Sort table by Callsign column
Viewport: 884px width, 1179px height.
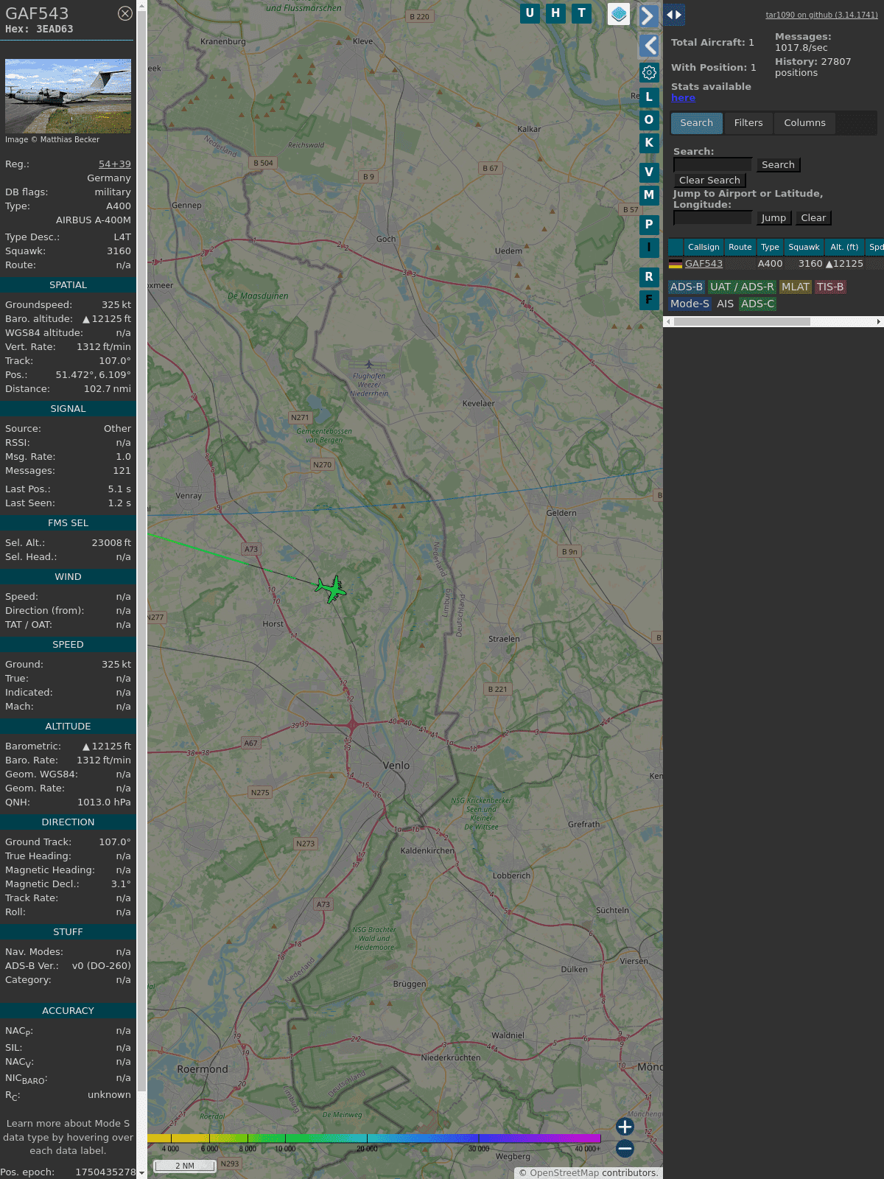point(704,248)
